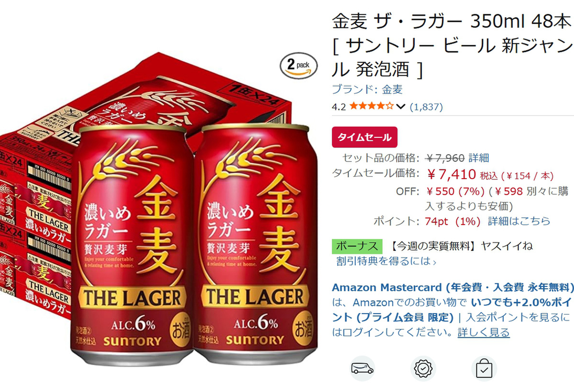574x383 pixels.
Task: Click the shopping bag checkmark icon
Action: click(484, 368)
